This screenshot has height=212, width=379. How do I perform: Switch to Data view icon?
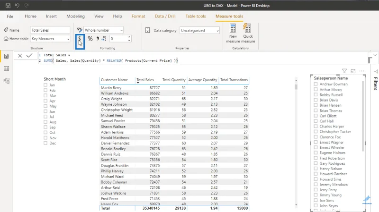point(7,68)
